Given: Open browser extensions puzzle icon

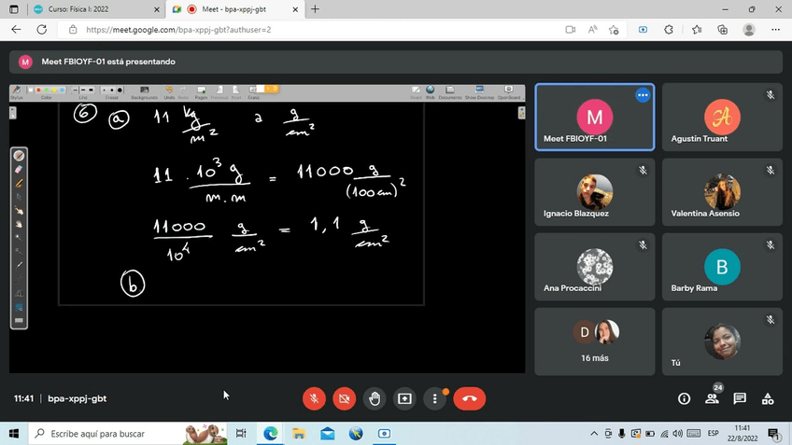Looking at the screenshot, I should pos(669,30).
